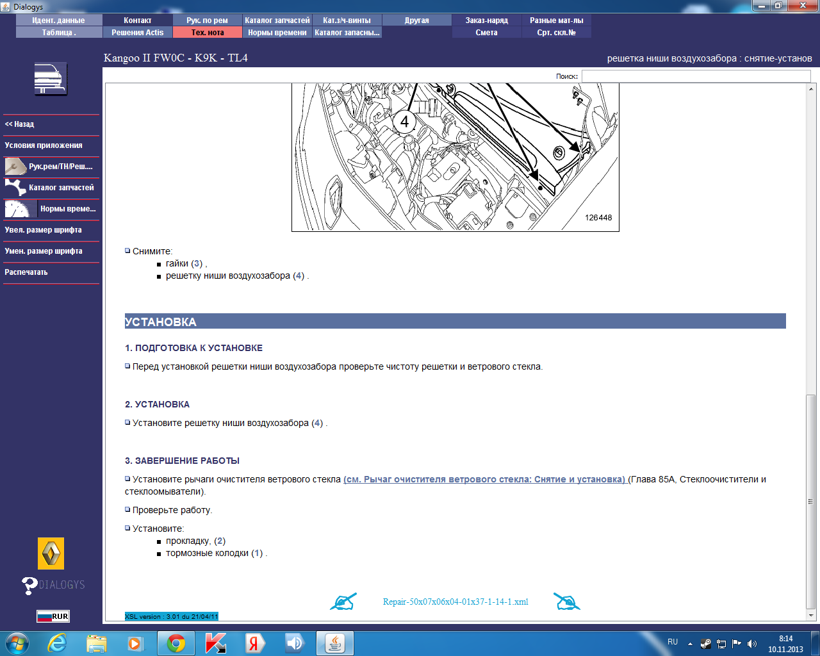
Task: Select the Другая tab
Action: pos(417,20)
